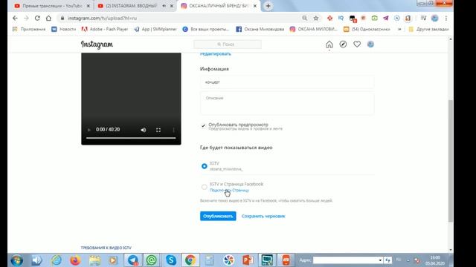Expand the taskbar address dropdown arrow
The height and width of the screenshot is (267, 476).
pyautogui.click(x=380, y=260)
